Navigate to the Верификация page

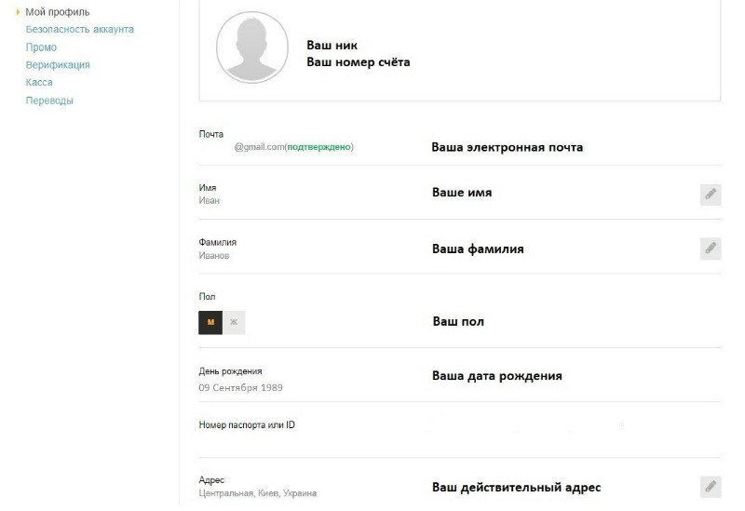[x=58, y=65]
